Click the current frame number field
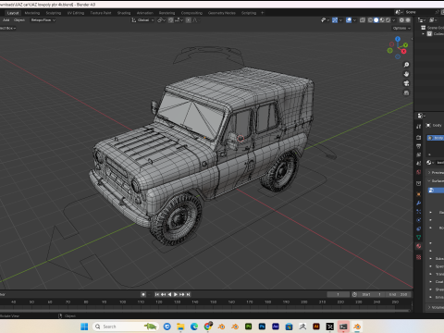This screenshot has width=444, height=333. coord(339,294)
